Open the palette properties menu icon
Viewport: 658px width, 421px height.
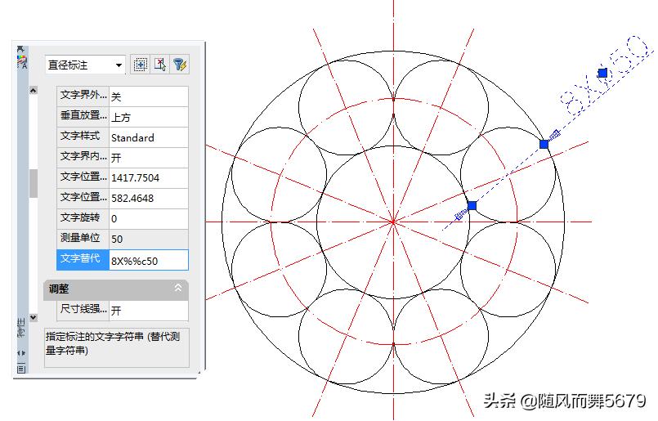[21, 369]
